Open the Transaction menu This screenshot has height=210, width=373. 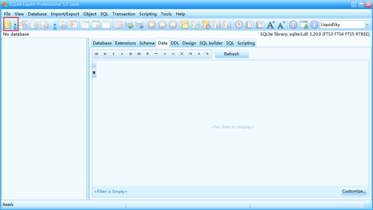tap(124, 14)
